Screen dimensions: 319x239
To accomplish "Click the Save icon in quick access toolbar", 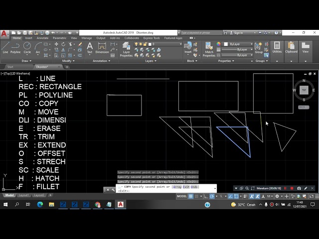I will point(25,32).
